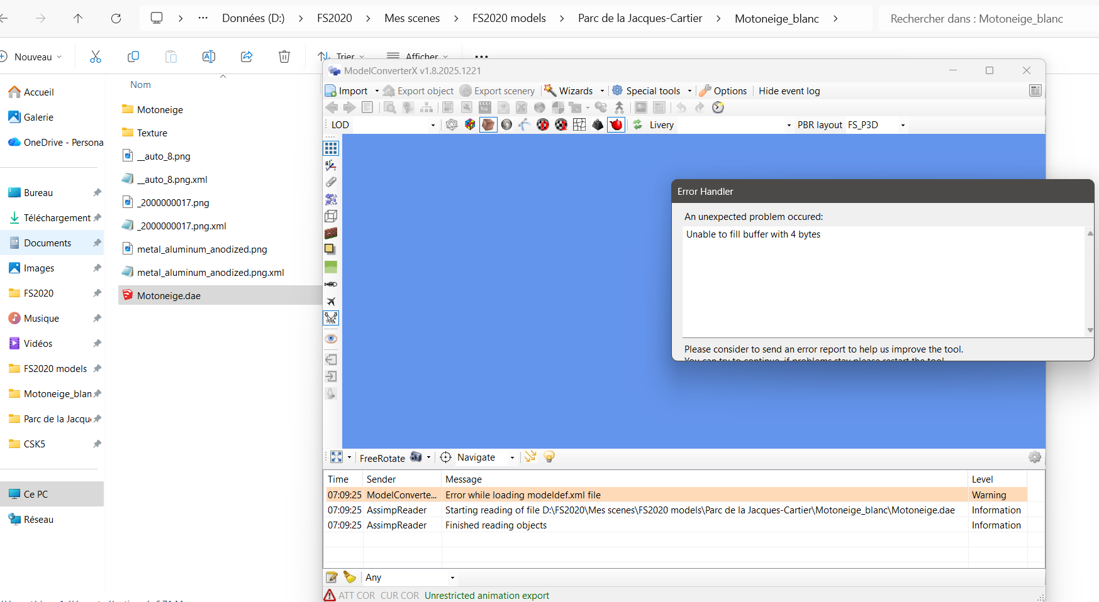1099x602 pixels.
Task: Click the fit-to-view arrows icon
Action: (337, 457)
